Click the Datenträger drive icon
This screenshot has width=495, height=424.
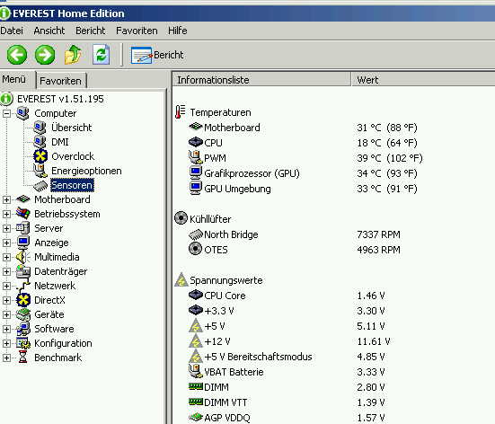tap(23, 271)
